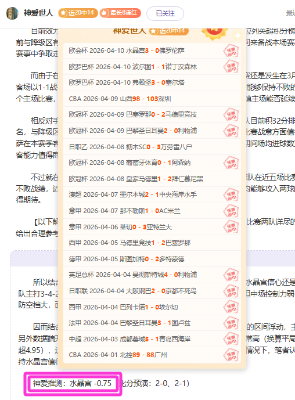Select the 欧罗巴杯 波尔图1-1诺丁汉森林 row
Screen dimensions: 295x400
point(152,67)
